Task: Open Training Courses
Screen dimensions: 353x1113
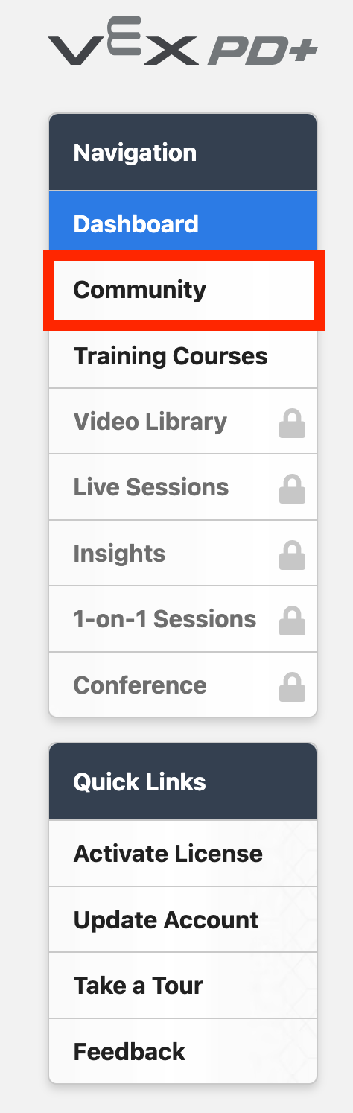Action: click(x=183, y=355)
